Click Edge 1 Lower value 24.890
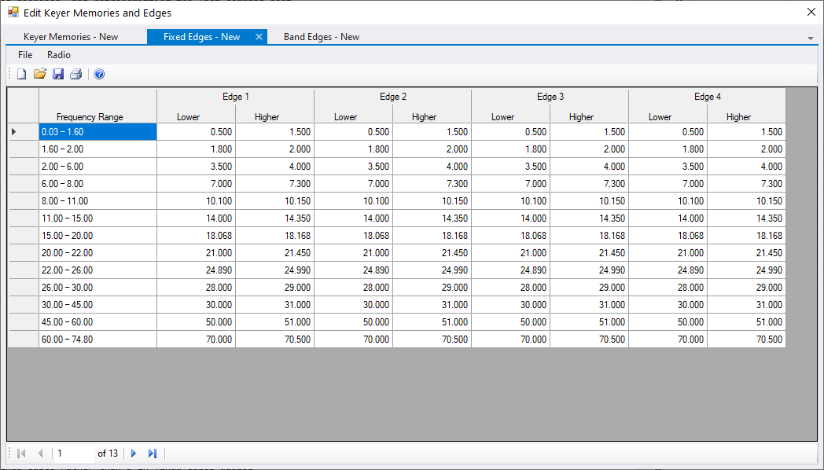 [x=196, y=270]
